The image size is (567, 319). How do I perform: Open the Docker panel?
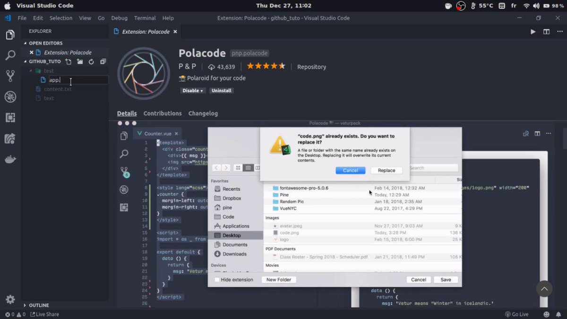click(x=10, y=159)
